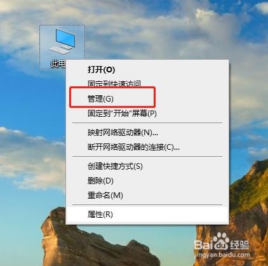268x266 pixels.
Task: Select 重命名(M) menu entry
Action: point(105,195)
